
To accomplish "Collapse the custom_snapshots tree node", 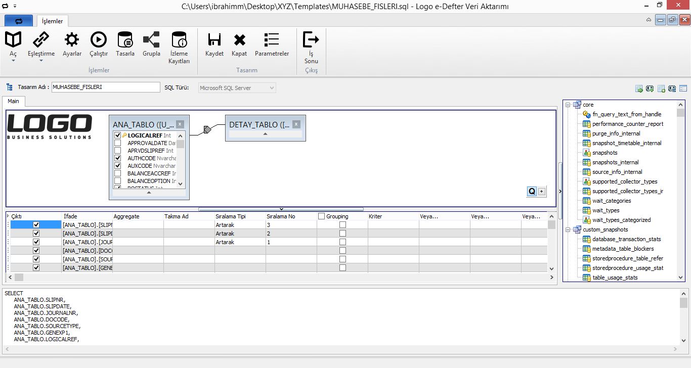I will 568,229.
